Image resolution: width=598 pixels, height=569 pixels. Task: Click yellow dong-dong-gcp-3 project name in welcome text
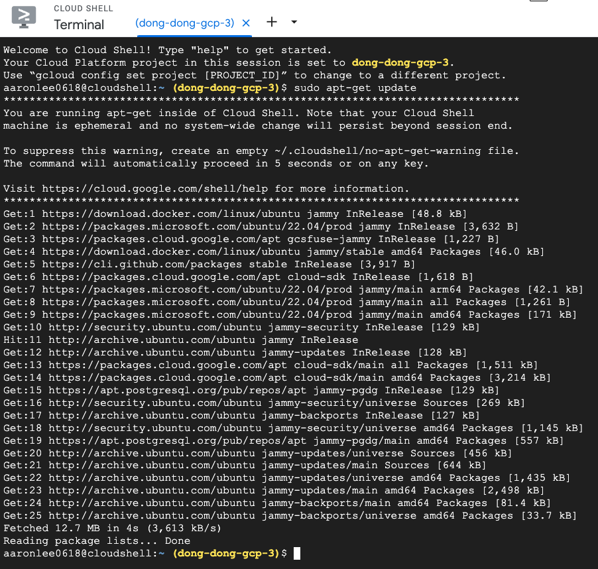tap(400, 63)
